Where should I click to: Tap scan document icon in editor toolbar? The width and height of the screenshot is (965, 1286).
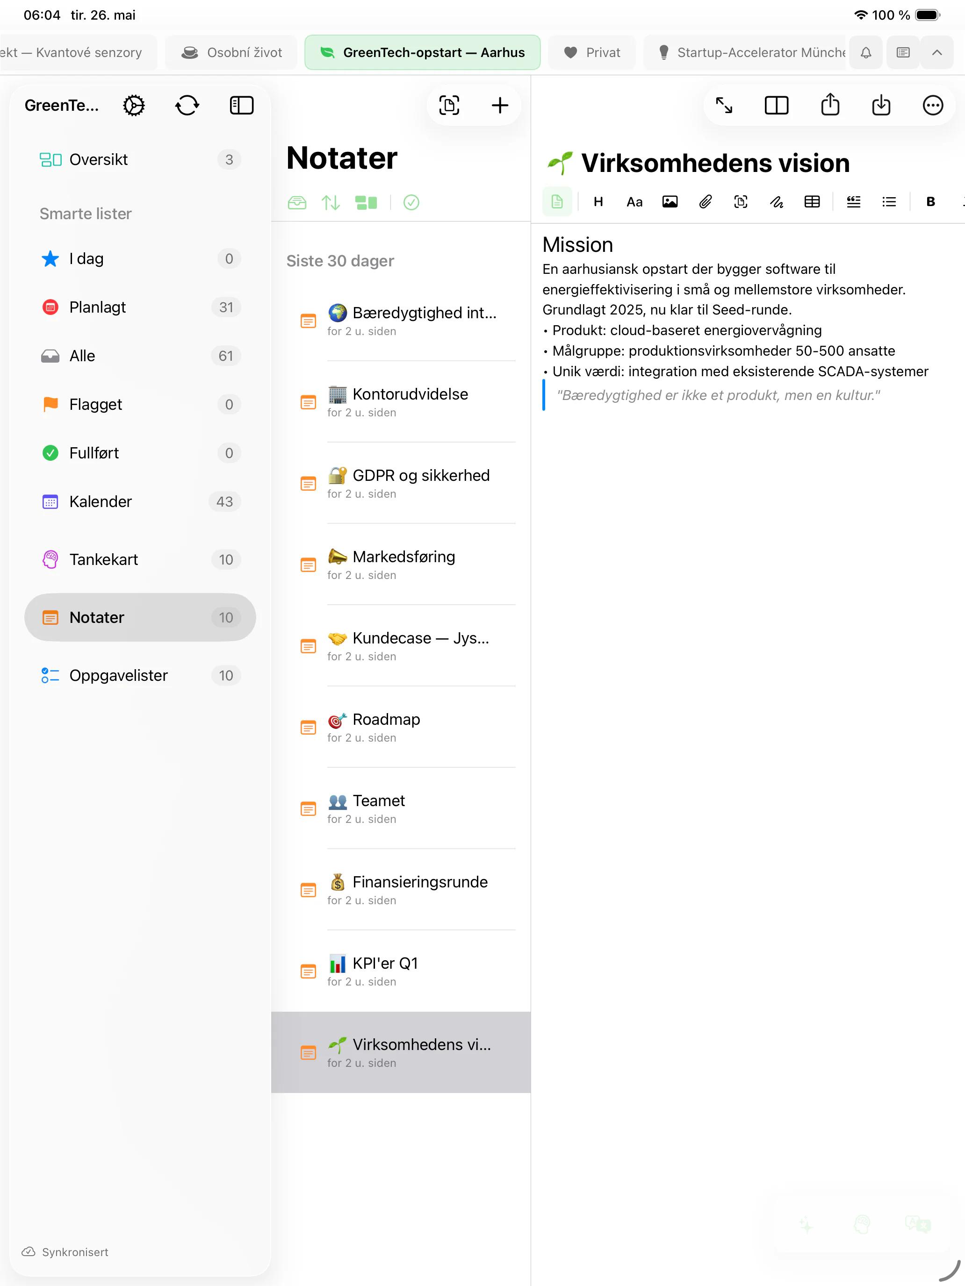pyautogui.click(x=741, y=202)
